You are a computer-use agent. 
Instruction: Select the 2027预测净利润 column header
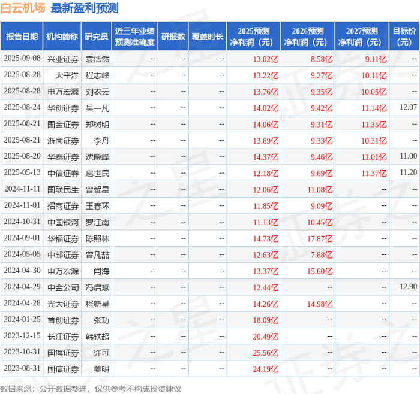point(362,37)
